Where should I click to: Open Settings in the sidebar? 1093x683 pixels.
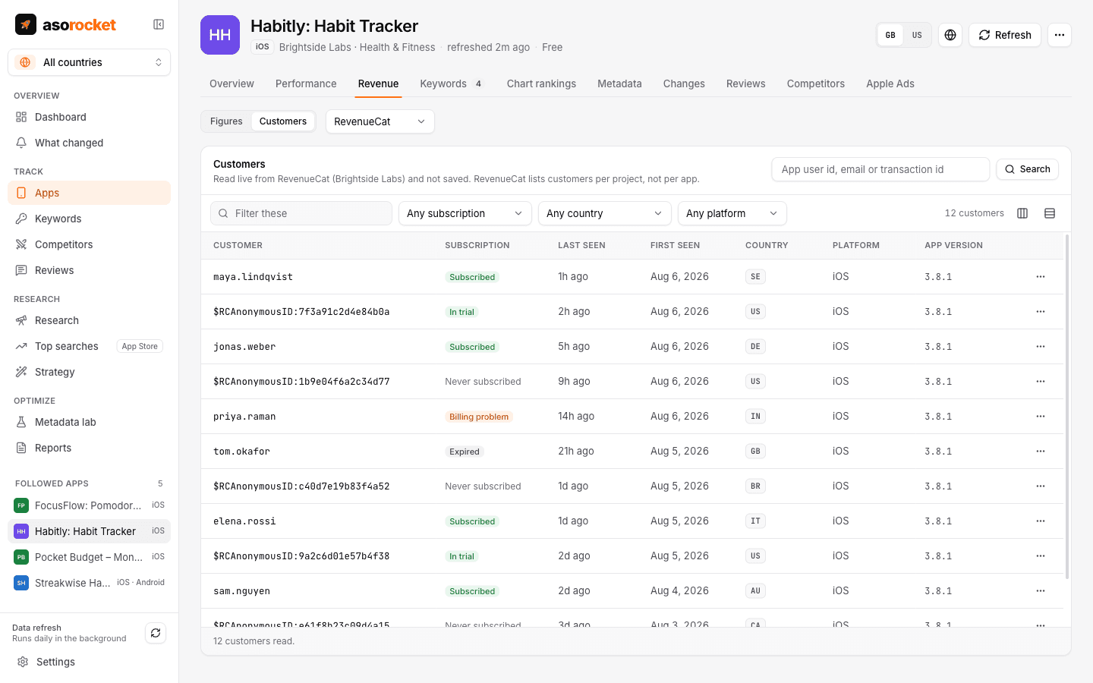click(x=90, y=662)
